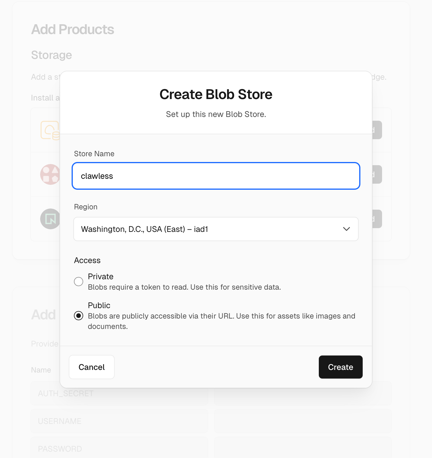This screenshot has width=432, height=458.
Task: Select the Private access radio button
Action: click(x=78, y=281)
